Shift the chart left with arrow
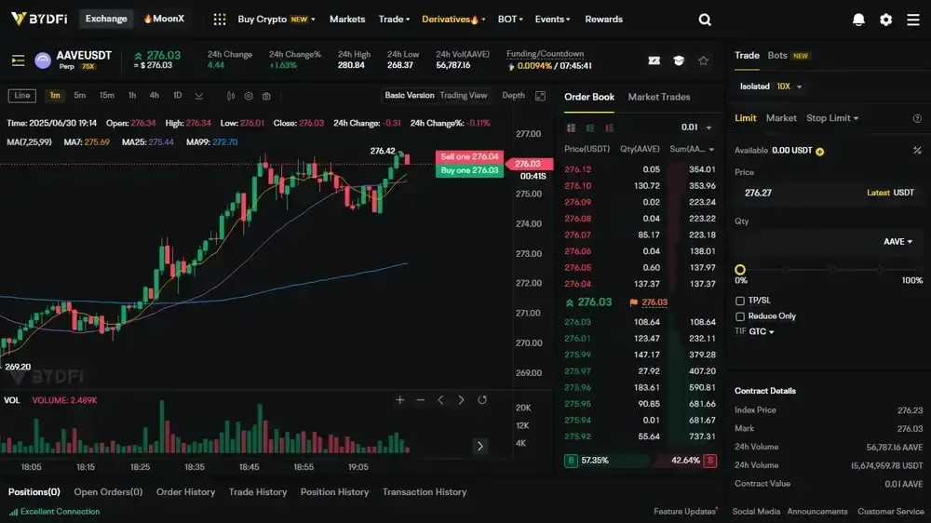931x523 pixels. 440,400
